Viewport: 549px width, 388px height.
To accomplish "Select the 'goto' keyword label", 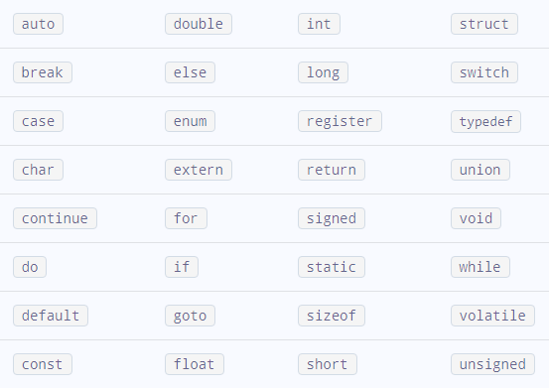I will (191, 316).
